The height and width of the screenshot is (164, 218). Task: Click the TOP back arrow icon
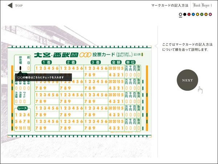pyautogui.click(x=10, y=5)
